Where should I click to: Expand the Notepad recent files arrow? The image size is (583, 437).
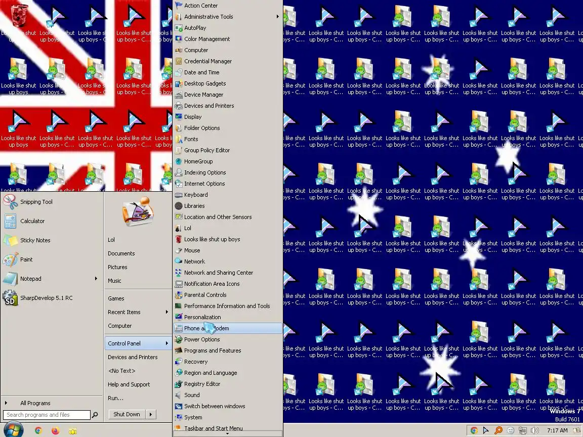point(96,278)
